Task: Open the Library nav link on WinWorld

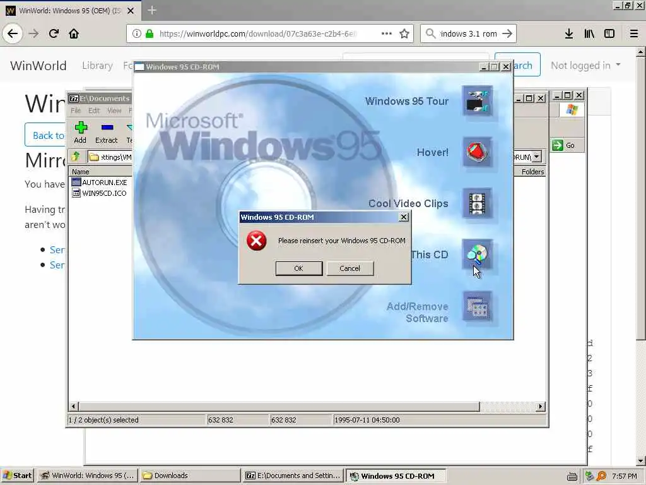Action: coord(97,66)
